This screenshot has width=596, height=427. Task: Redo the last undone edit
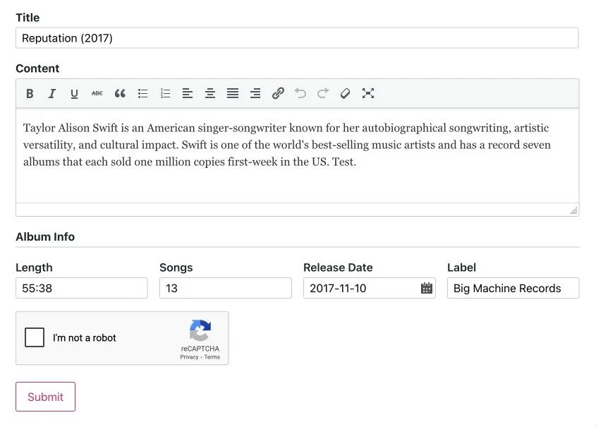click(x=323, y=93)
